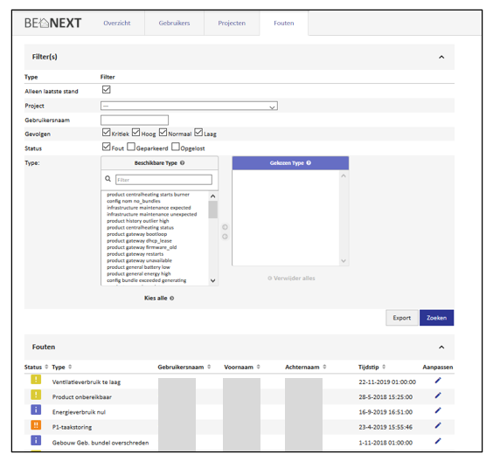The height and width of the screenshot is (461, 493).
Task: Sort by Gebruikersnaam column arrows
Action: [209, 367]
